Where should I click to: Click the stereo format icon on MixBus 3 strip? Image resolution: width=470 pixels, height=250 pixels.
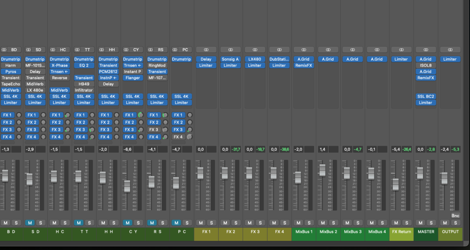click(x=352, y=50)
